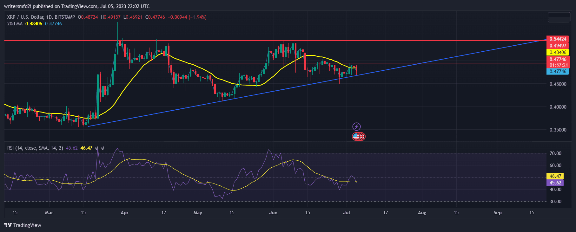Select the Sep marker on the date axis
This screenshot has height=232, width=576.
(x=497, y=213)
